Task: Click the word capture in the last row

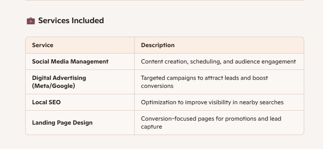Action: [x=151, y=127]
